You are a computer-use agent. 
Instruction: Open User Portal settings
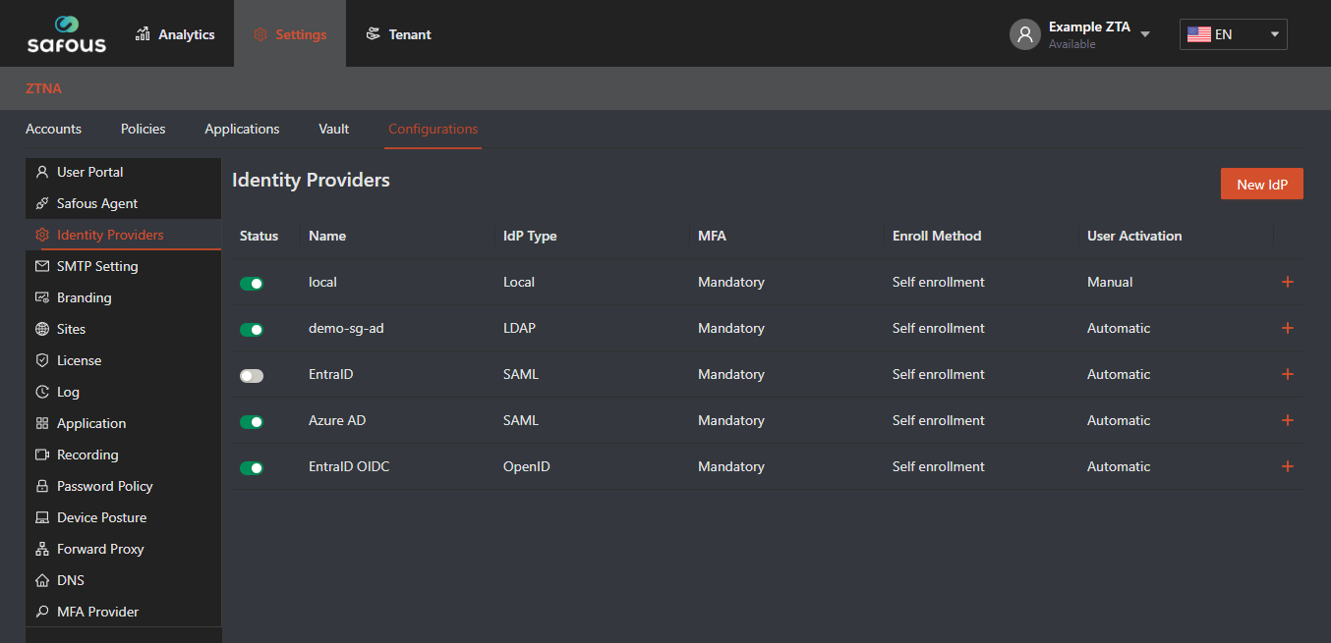click(123, 172)
